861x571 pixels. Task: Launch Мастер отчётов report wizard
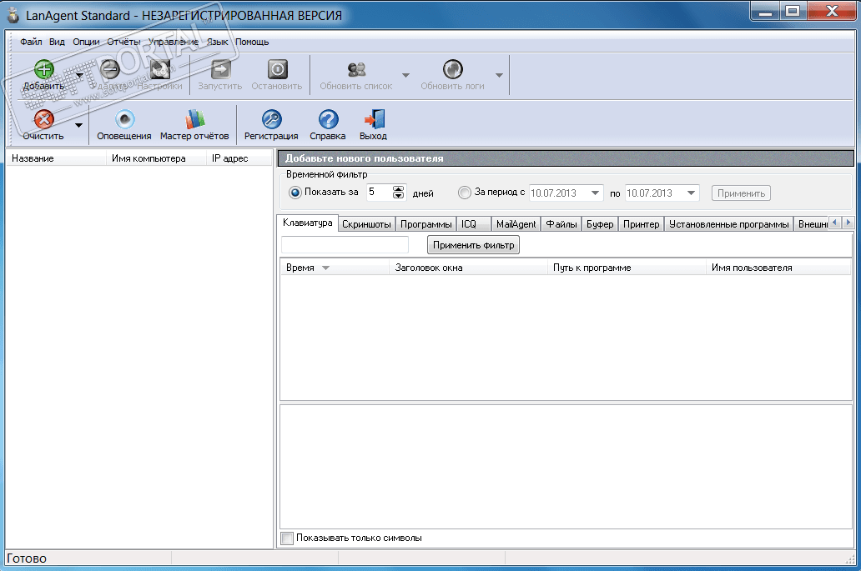tap(194, 119)
